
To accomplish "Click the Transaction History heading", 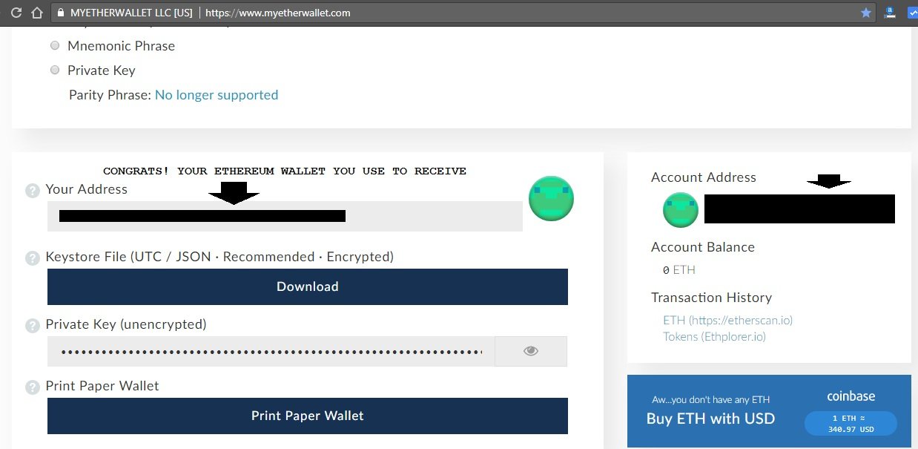I will (712, 298).
